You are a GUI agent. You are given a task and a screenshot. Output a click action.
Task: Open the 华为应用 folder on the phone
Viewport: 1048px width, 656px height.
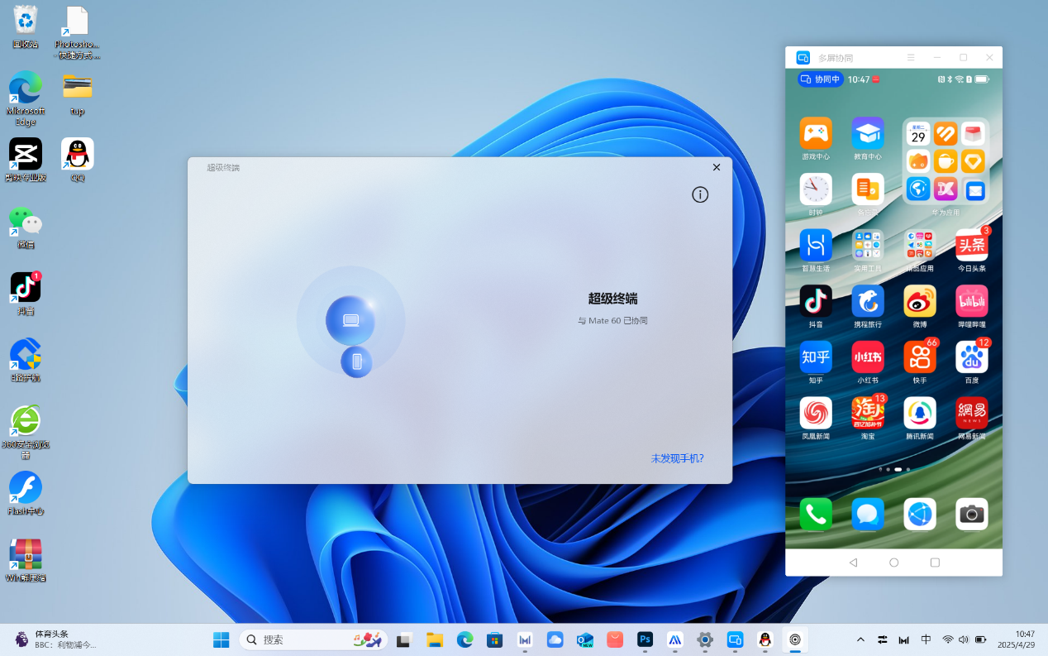(946, 161)
